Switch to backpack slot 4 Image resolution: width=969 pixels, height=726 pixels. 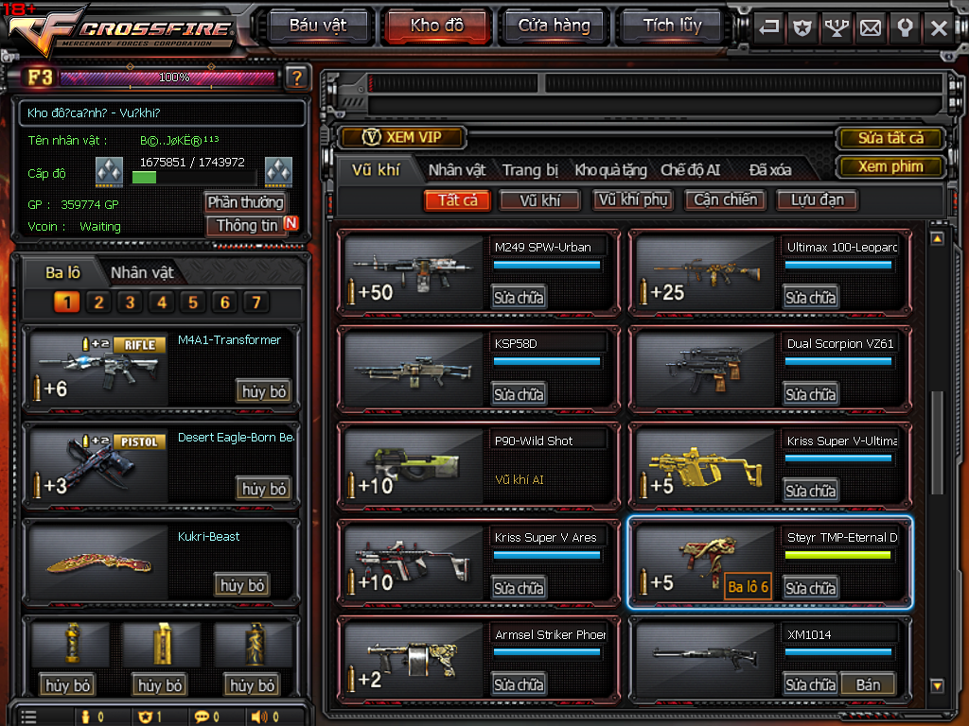point(161,302)
